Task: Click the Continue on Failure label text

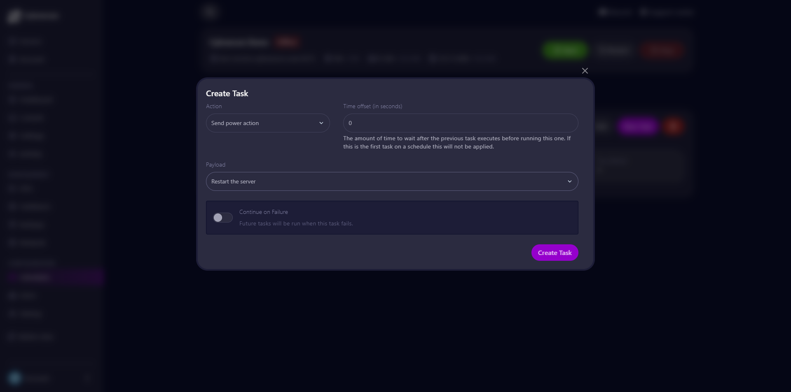Action: [x=263, y=212]
